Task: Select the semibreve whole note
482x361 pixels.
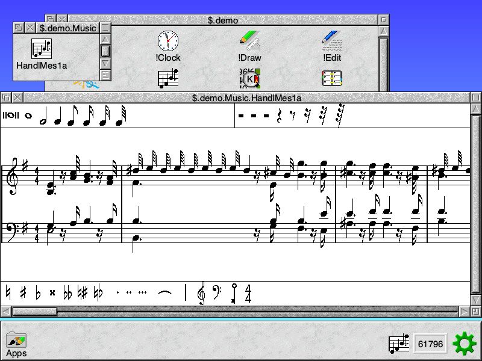Action: (x=28, y=116)
